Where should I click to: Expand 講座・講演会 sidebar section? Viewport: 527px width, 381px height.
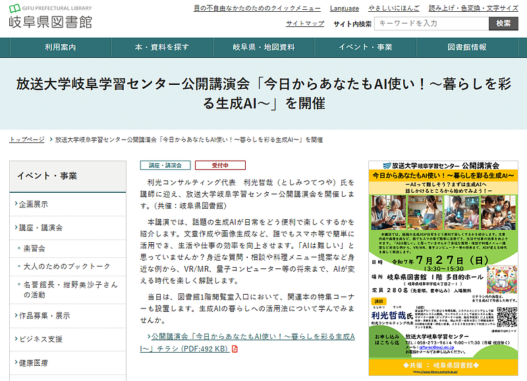(x=41, y=227)
